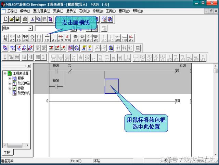Image resolution: width=219 pixels, height=165 pixels.
Task: Open the 工程(F) menu
Action: click(x=12, y=11)
